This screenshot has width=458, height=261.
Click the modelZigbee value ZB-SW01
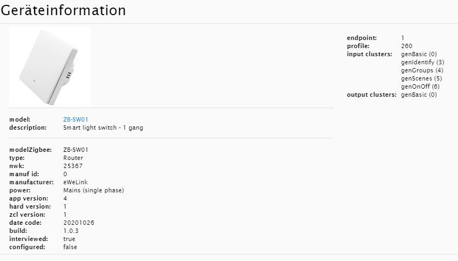click(75, 150)
